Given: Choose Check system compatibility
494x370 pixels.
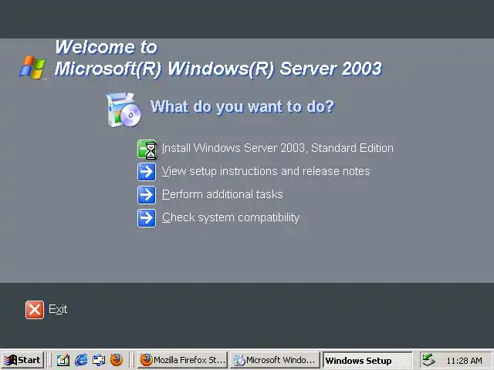Looking at the screenshot, I should (x=231, y=217).
